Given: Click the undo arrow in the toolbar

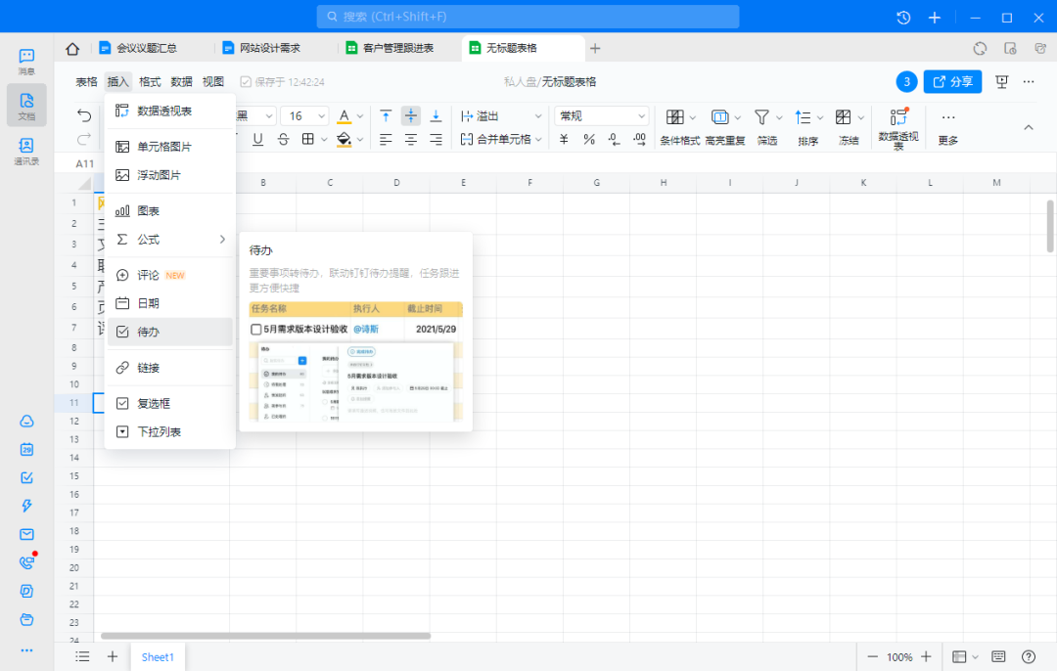Looking at the screenshot, I should pos(84,116).
